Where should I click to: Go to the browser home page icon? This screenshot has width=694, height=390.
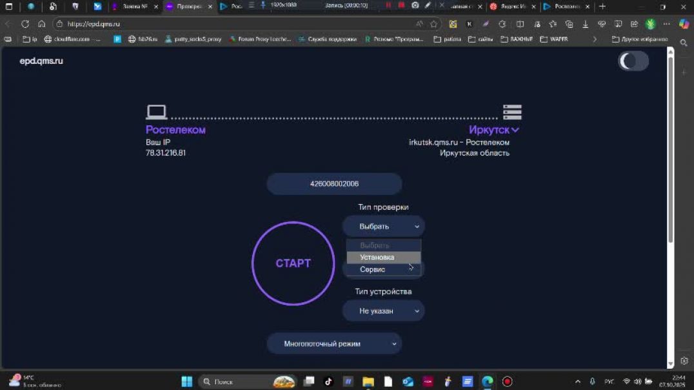pos(41,24)
